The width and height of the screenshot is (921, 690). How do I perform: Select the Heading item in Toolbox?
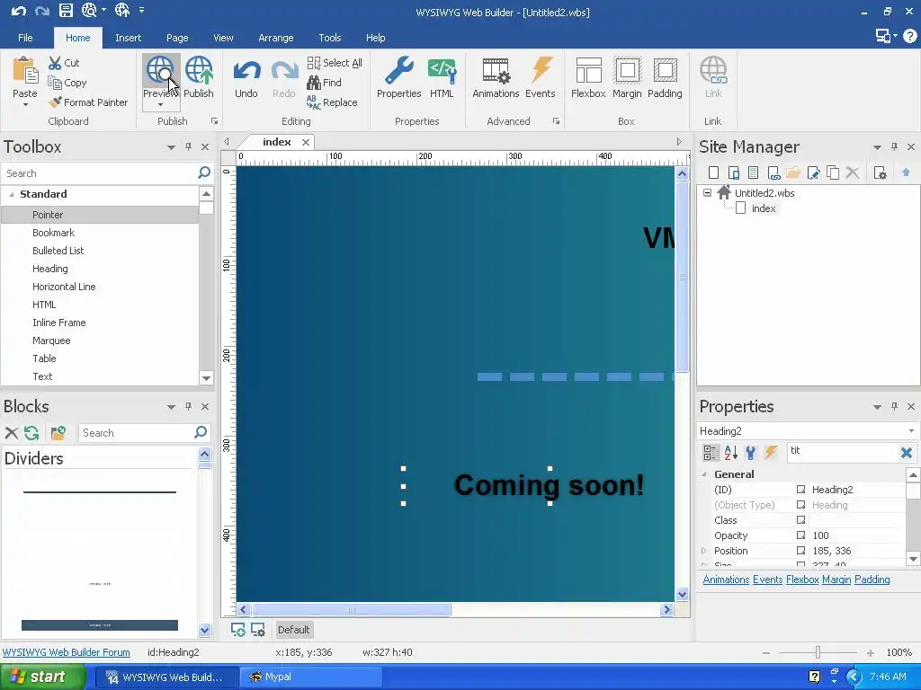pyautogui.click(x=50, y=269)
